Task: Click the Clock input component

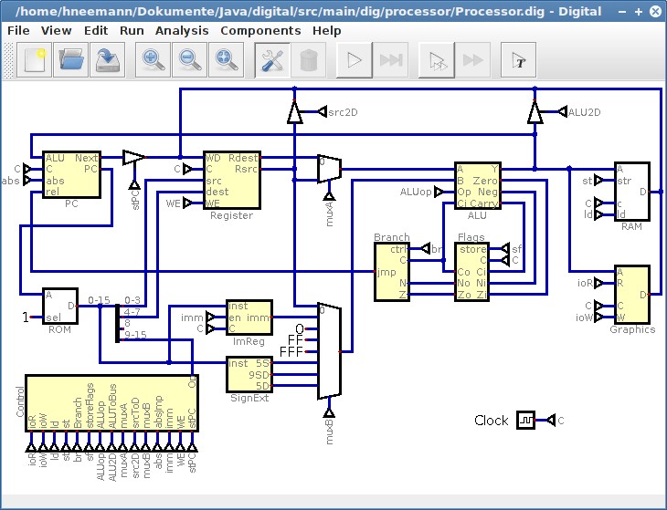Action: pyautogui.click(x=526, y=420)
